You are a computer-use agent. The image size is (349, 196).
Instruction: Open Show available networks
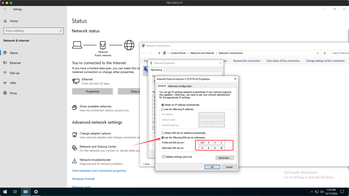[x=95, y=106]
